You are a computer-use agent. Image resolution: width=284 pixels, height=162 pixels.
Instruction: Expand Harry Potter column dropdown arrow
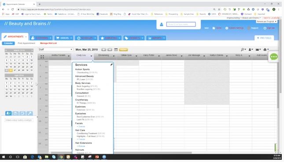159,56
